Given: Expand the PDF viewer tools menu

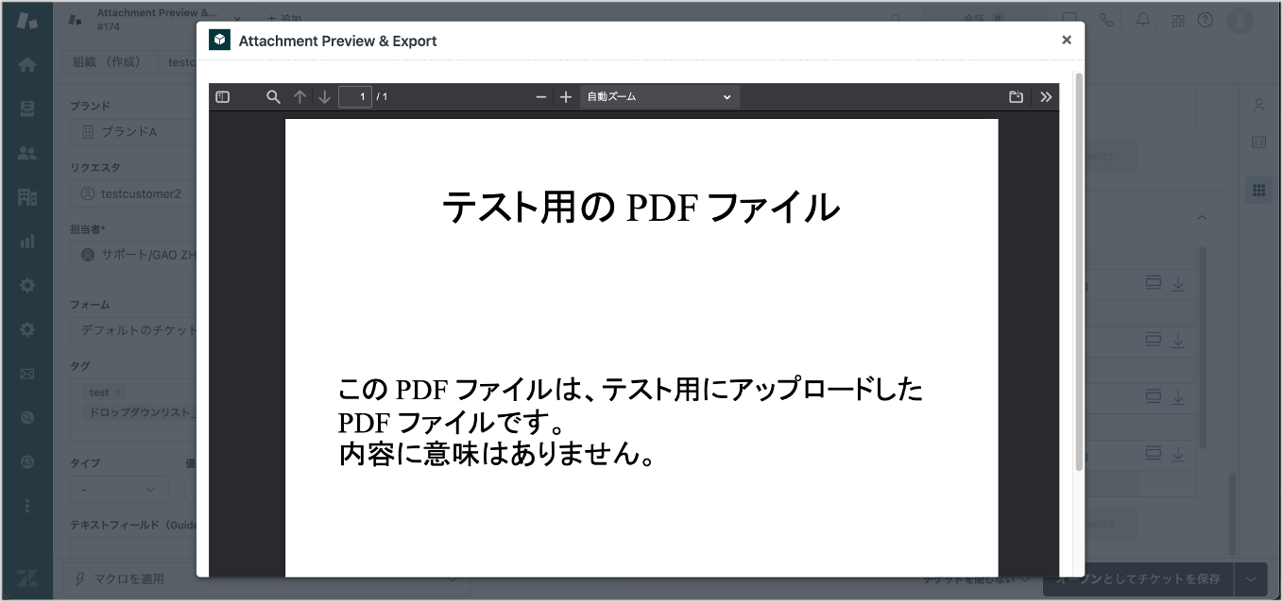Looking at the screenshot, I should (x=1046, y=97).
